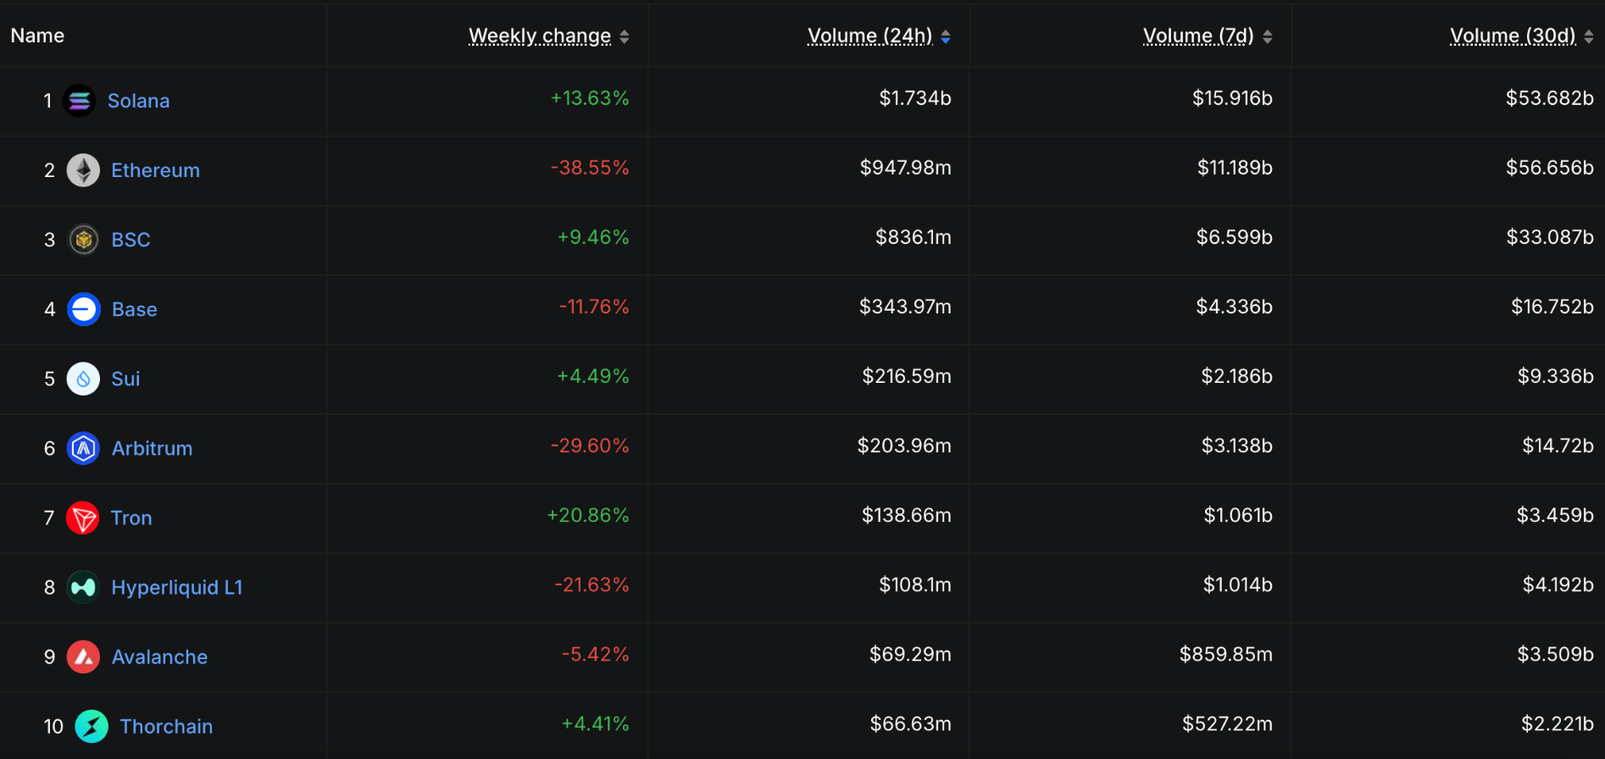Click the Tron red logo icon
This screenshot has width=1605, height=759.
[x=83, y=518]
